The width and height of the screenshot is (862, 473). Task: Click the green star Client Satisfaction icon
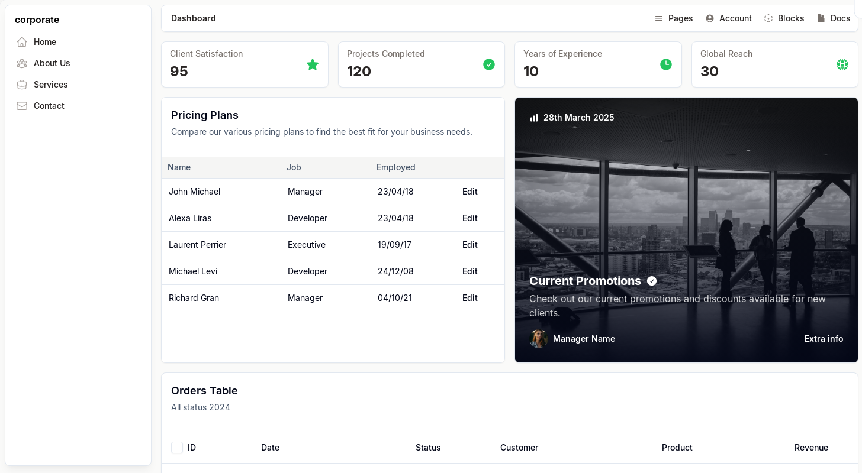[x=312, y=64]
